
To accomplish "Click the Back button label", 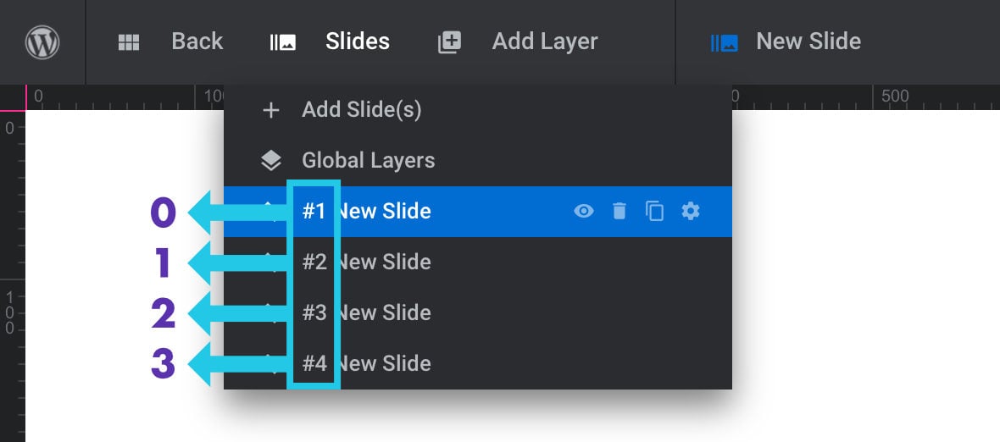I will point(197,41).
